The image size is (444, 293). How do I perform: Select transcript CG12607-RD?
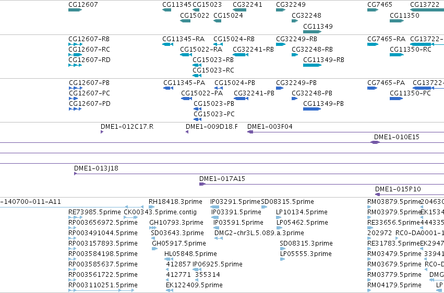tap(90, 59)
